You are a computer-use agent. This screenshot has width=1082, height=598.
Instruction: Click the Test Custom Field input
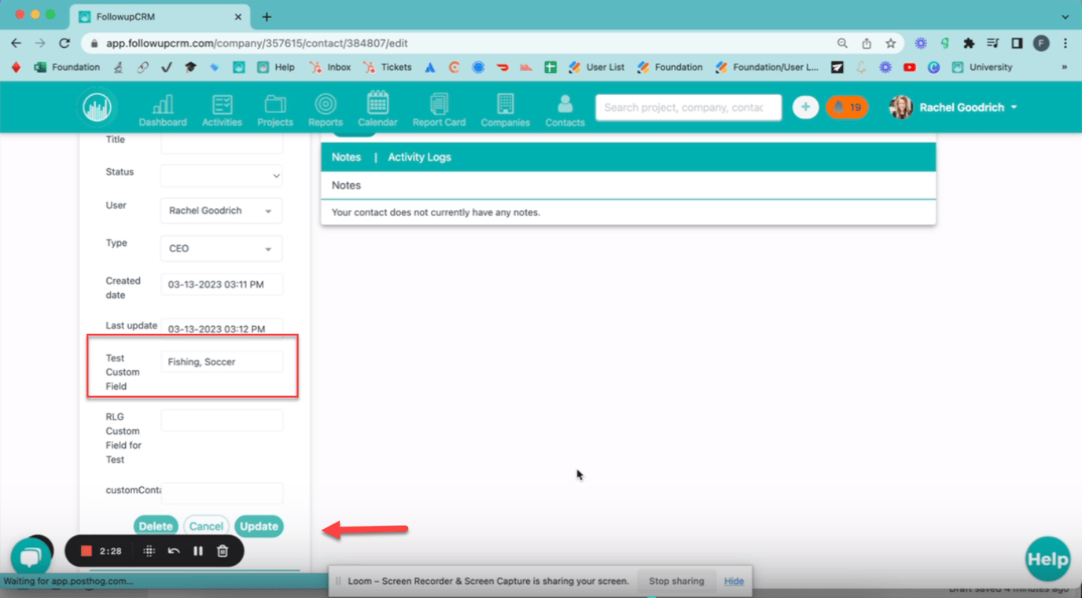click(221, 361)
